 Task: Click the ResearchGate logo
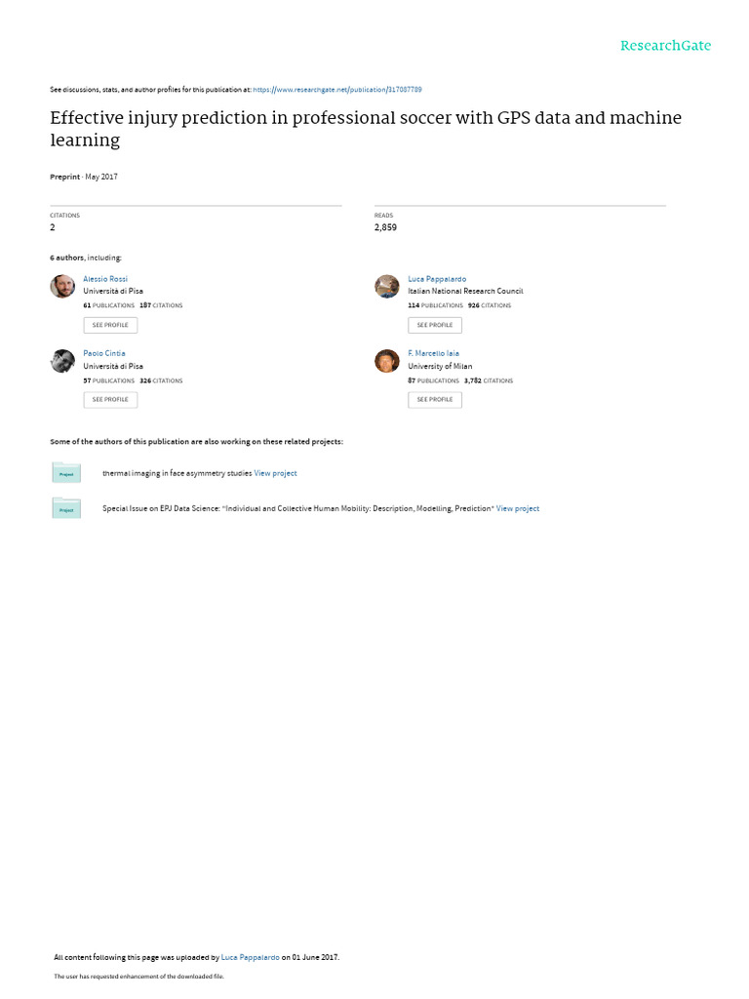[666, 46]
